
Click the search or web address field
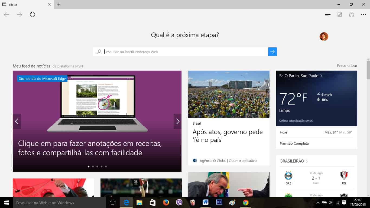pyautogui.click(x=181, y=52)
